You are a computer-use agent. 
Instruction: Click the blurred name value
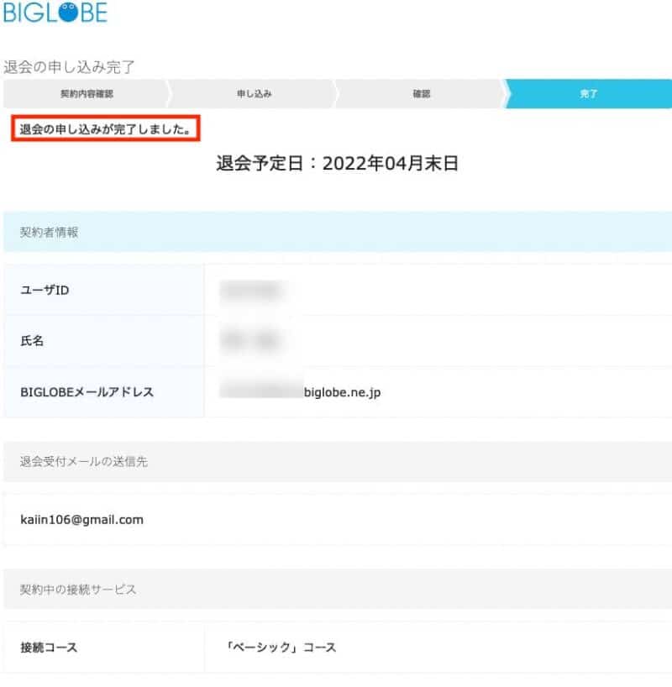pyautogui.click(x=252, y=341)
